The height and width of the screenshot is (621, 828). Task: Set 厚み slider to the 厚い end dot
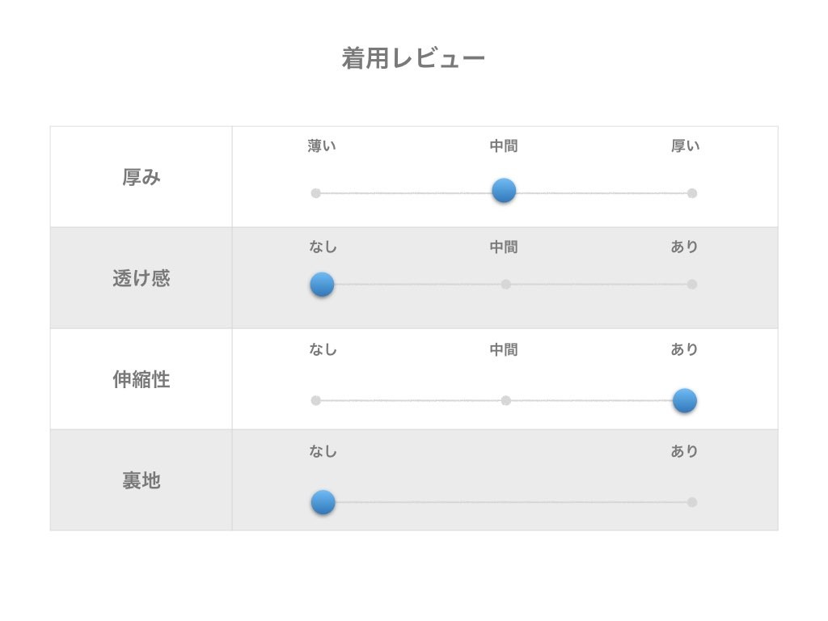point(691,193)
